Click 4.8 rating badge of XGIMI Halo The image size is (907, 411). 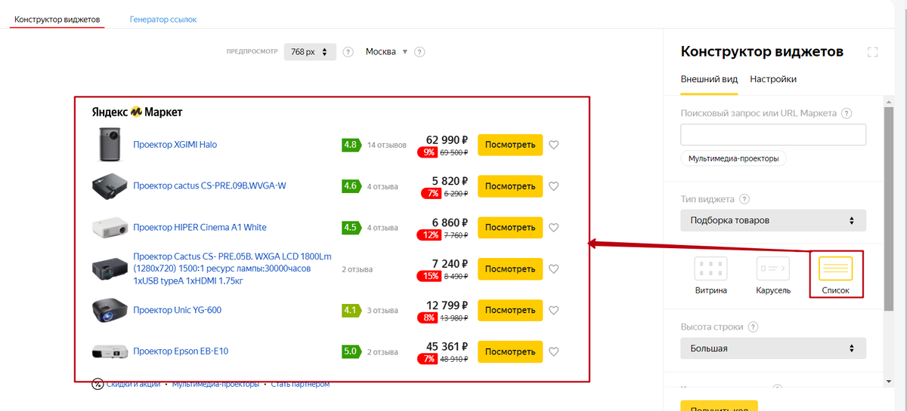[350, 145]
